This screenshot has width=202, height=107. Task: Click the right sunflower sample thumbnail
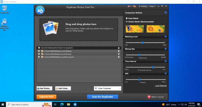coord(156,29)
